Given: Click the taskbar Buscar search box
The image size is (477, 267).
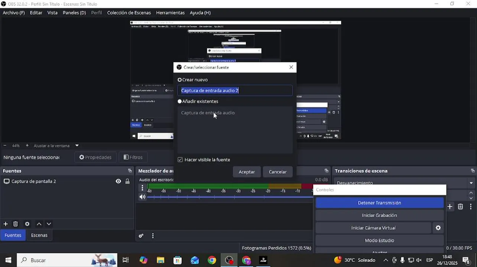Looking at the screenshot, I should [x=67, y=260].
